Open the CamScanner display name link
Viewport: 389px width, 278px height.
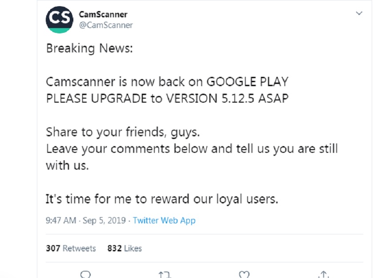103,14
